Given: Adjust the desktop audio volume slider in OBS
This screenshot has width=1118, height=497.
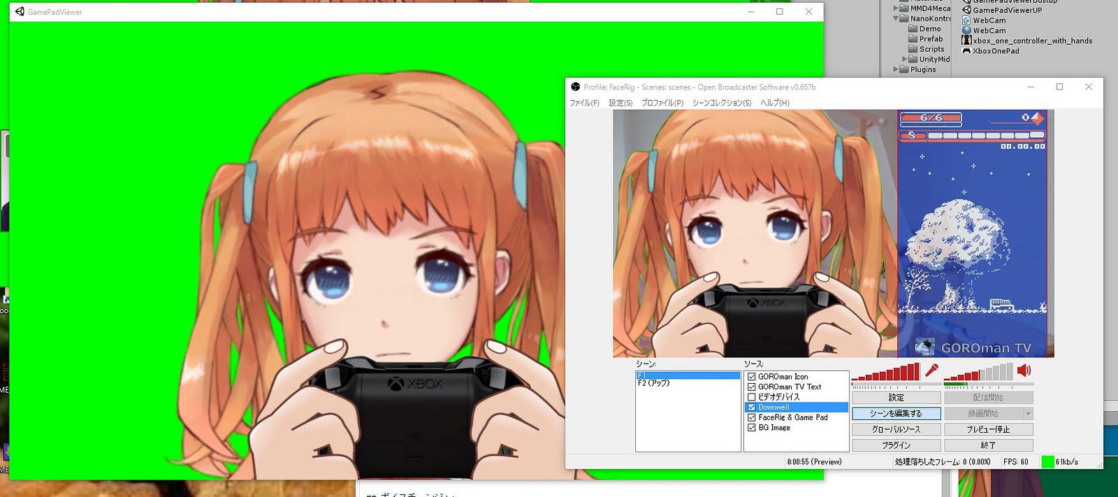Looking at the screenshot, I should (x=978, y=373).
